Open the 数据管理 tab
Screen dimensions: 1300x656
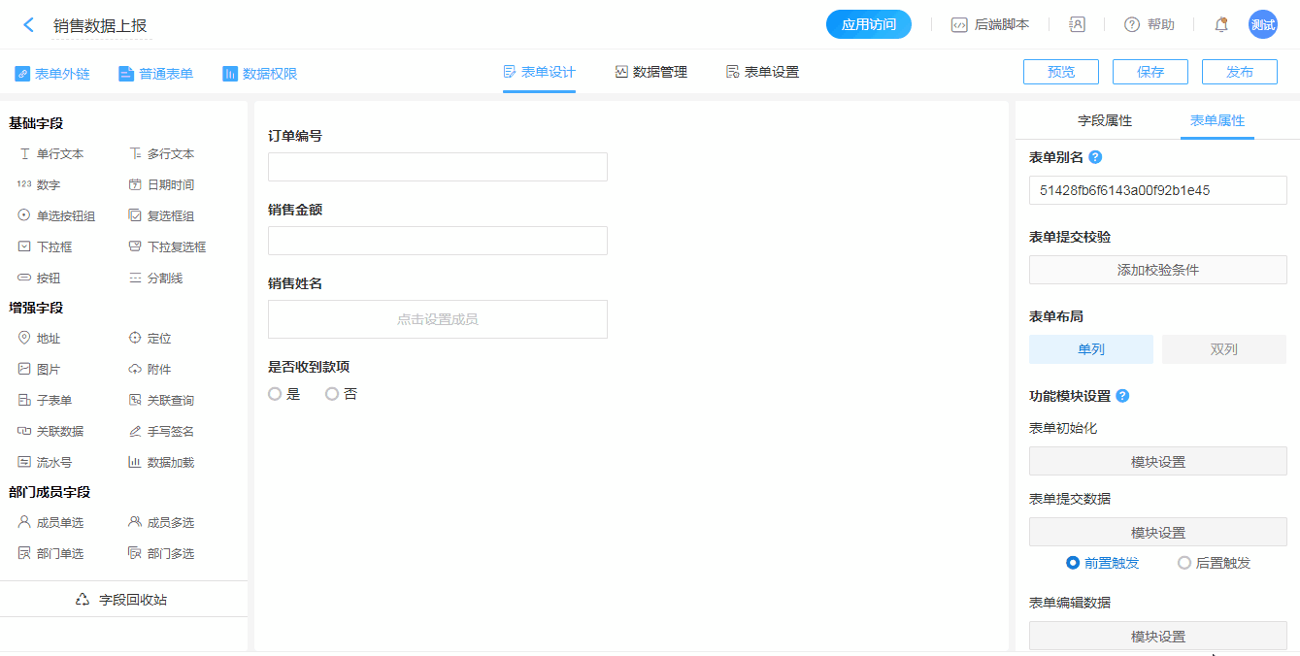pos(650,72)
